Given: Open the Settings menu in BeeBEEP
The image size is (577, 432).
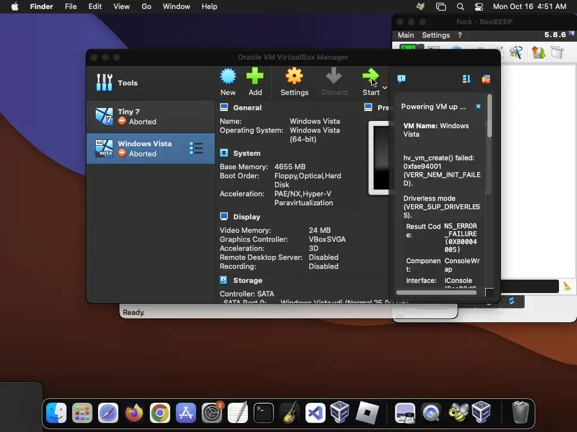Looking at the screenshot, I should pos(436,35).
